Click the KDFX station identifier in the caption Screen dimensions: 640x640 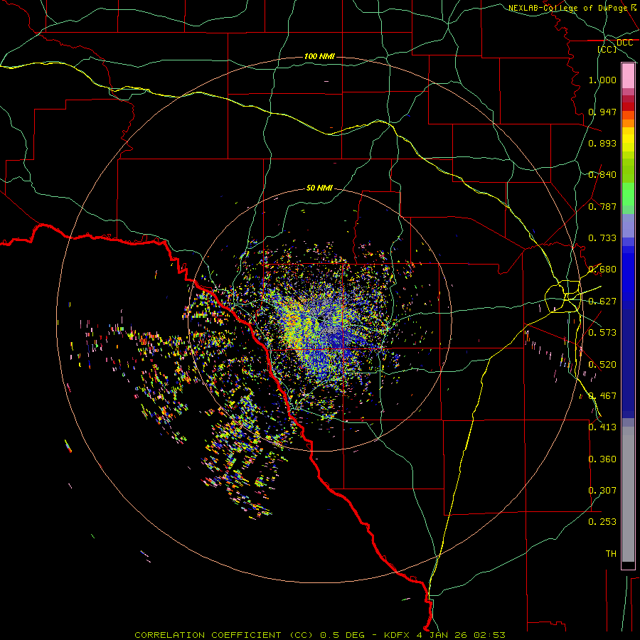click(399, 635)
